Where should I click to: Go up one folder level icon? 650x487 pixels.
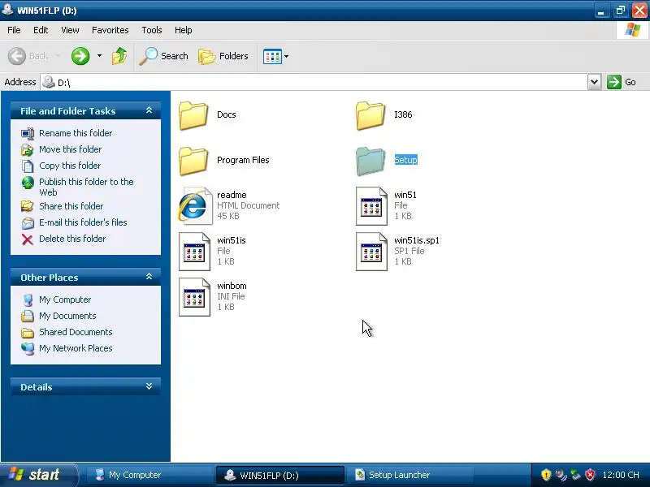(x=119, y=56)
